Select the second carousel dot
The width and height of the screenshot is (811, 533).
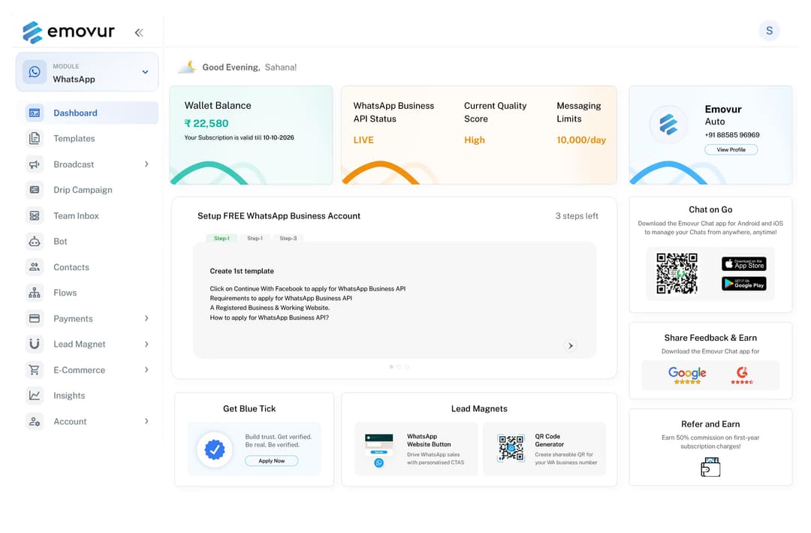pos(399,366)
